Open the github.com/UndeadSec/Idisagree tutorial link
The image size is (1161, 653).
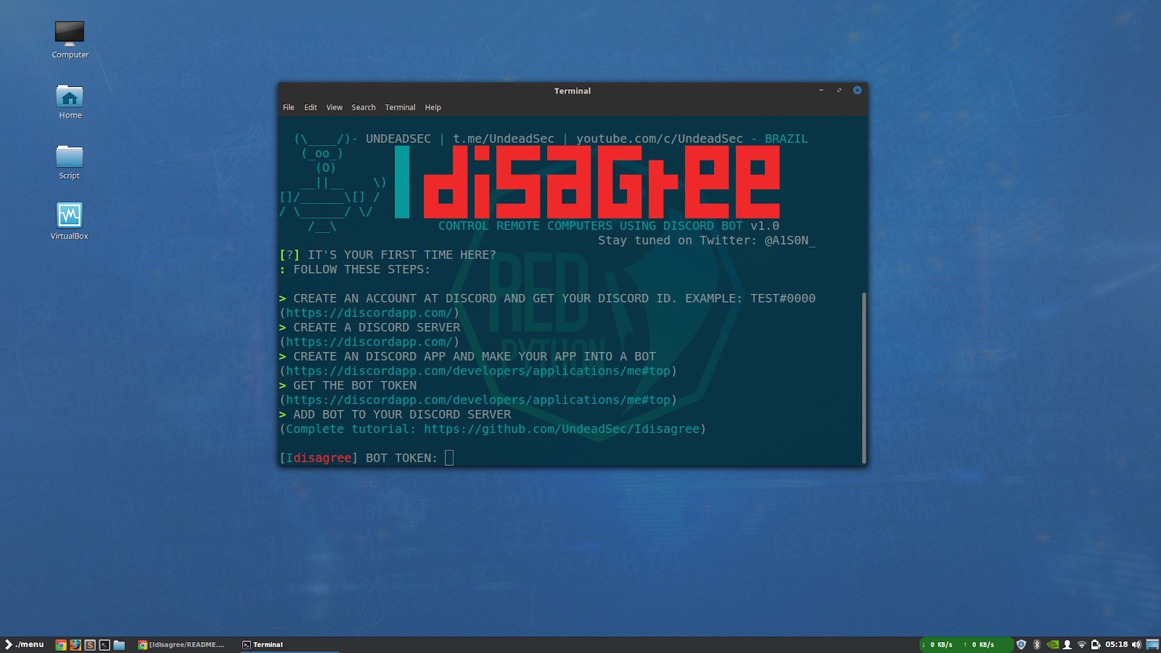click(562, 429)
